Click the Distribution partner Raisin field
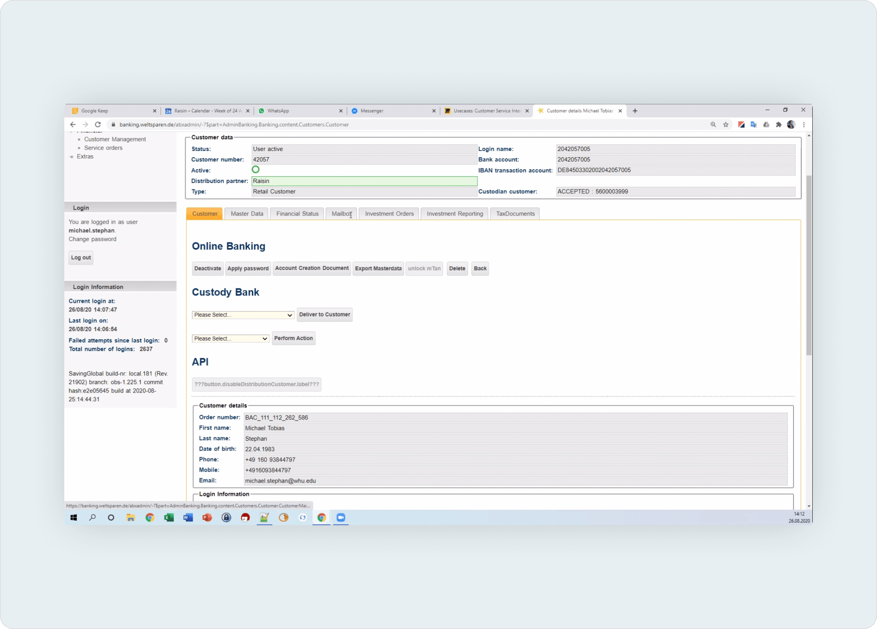The height and width of the screenshot is (629, 877). (x=364, y=181)
